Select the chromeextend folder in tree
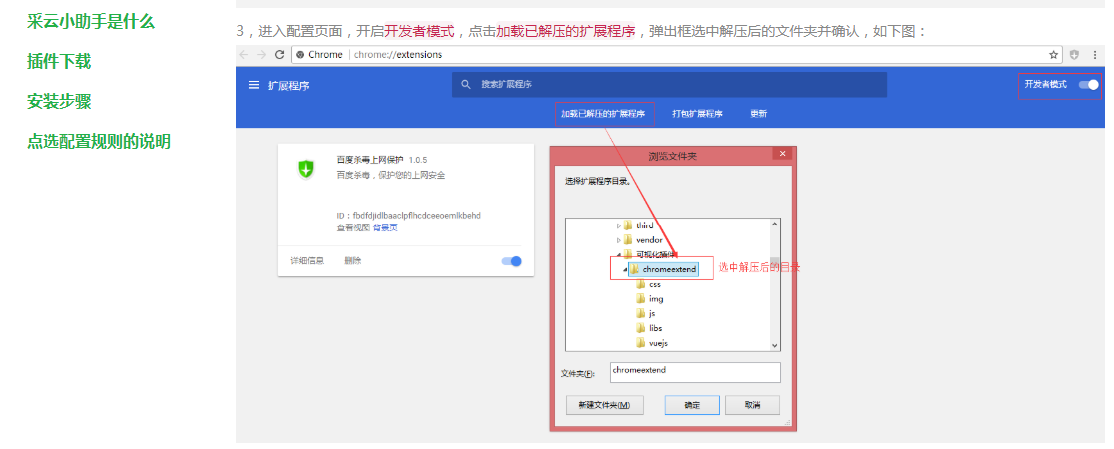 (x=669, y=269)
